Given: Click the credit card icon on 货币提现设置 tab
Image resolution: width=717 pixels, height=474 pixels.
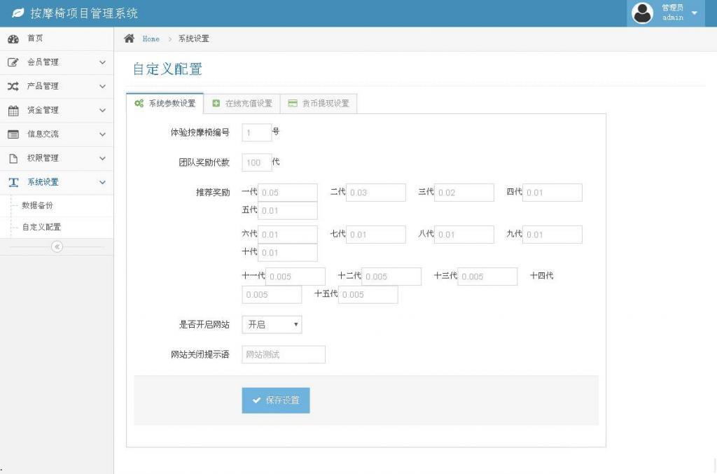Looking at the screenshot, I should tap(293, 104).
